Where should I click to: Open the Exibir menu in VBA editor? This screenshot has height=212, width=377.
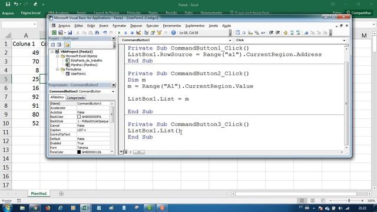point(91,25)
